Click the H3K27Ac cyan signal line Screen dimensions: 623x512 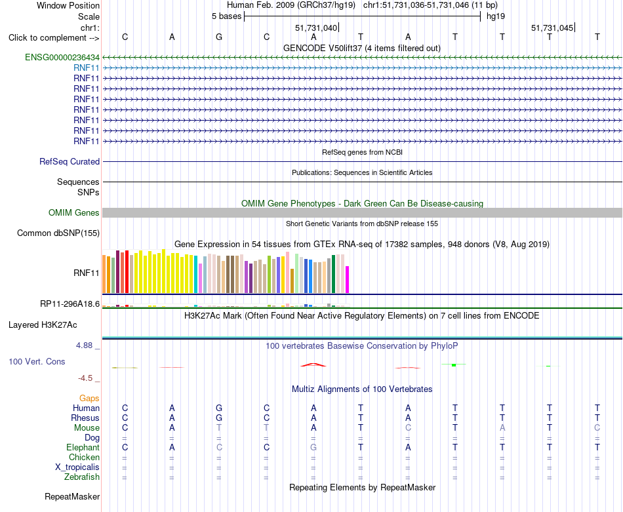click(x=362, y=338)
